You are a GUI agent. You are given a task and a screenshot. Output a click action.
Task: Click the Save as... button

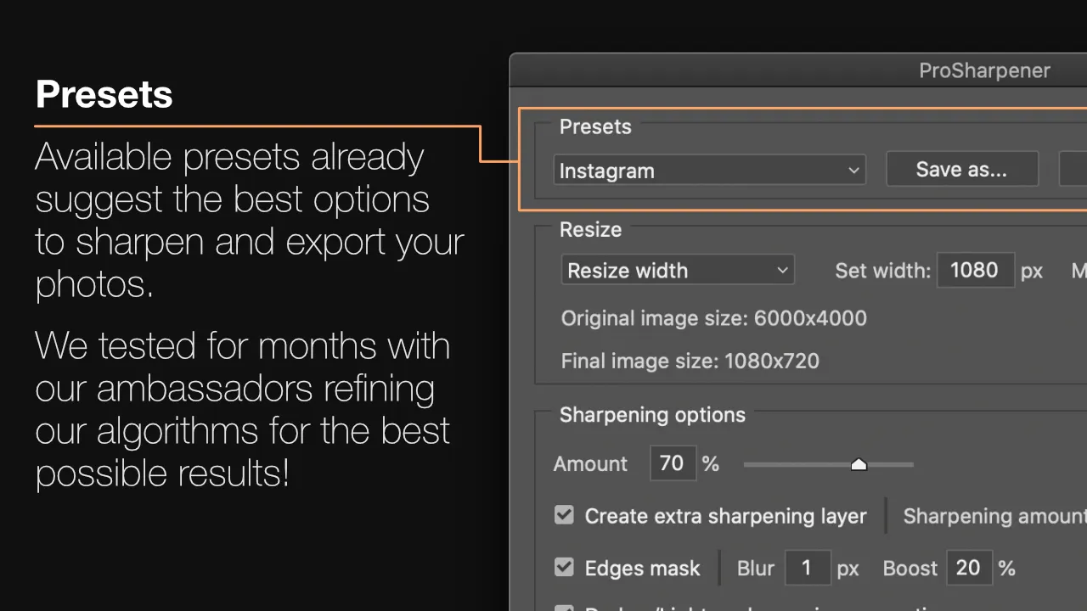pos(961,169)
